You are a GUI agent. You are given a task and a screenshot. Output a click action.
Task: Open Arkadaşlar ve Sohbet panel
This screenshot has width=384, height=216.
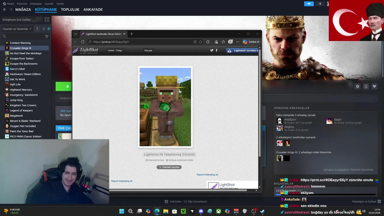pos(366,202)
